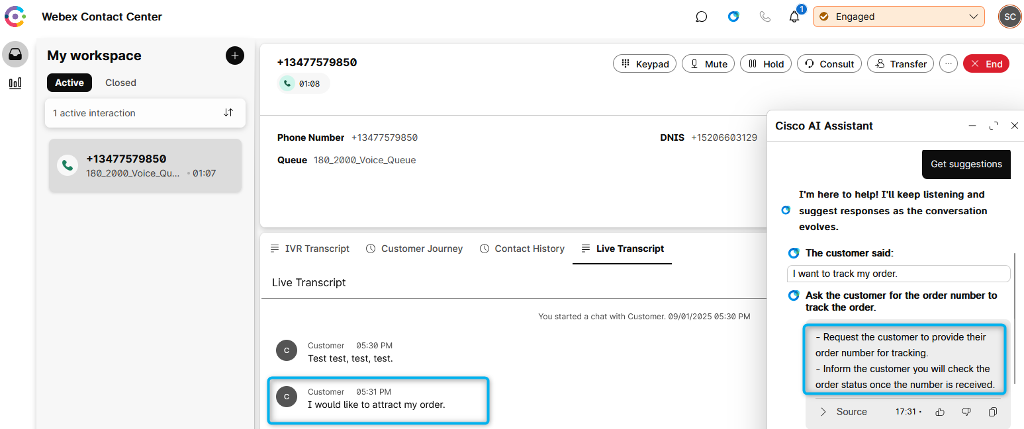Open the Cisco AI Assistant header icon
The image size is (1024, 429).
click(x=733, y=17)
